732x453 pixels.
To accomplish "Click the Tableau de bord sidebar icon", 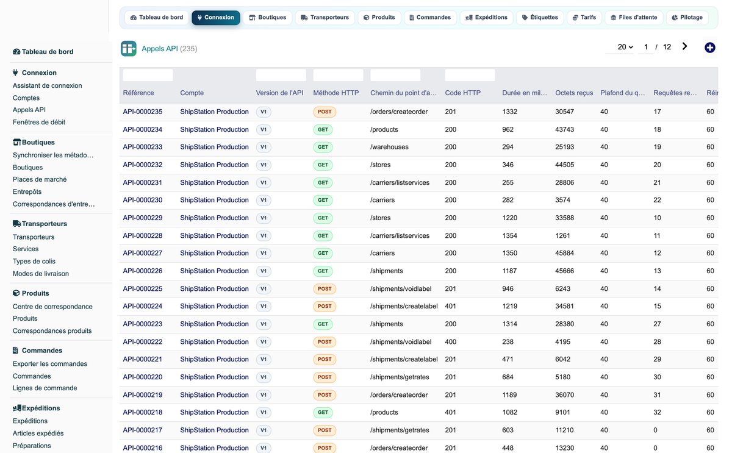I will (16, 52).
